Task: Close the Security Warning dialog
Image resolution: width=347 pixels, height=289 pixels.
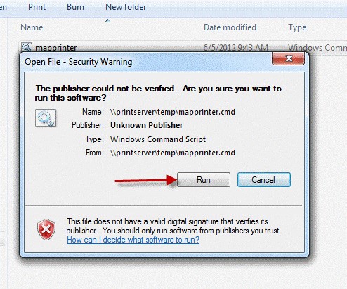Action: point(289,58)
